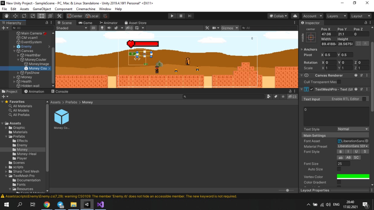The image size is (374, 210).
Task: Open the Text Style dropdown
Action: point(353,129)
